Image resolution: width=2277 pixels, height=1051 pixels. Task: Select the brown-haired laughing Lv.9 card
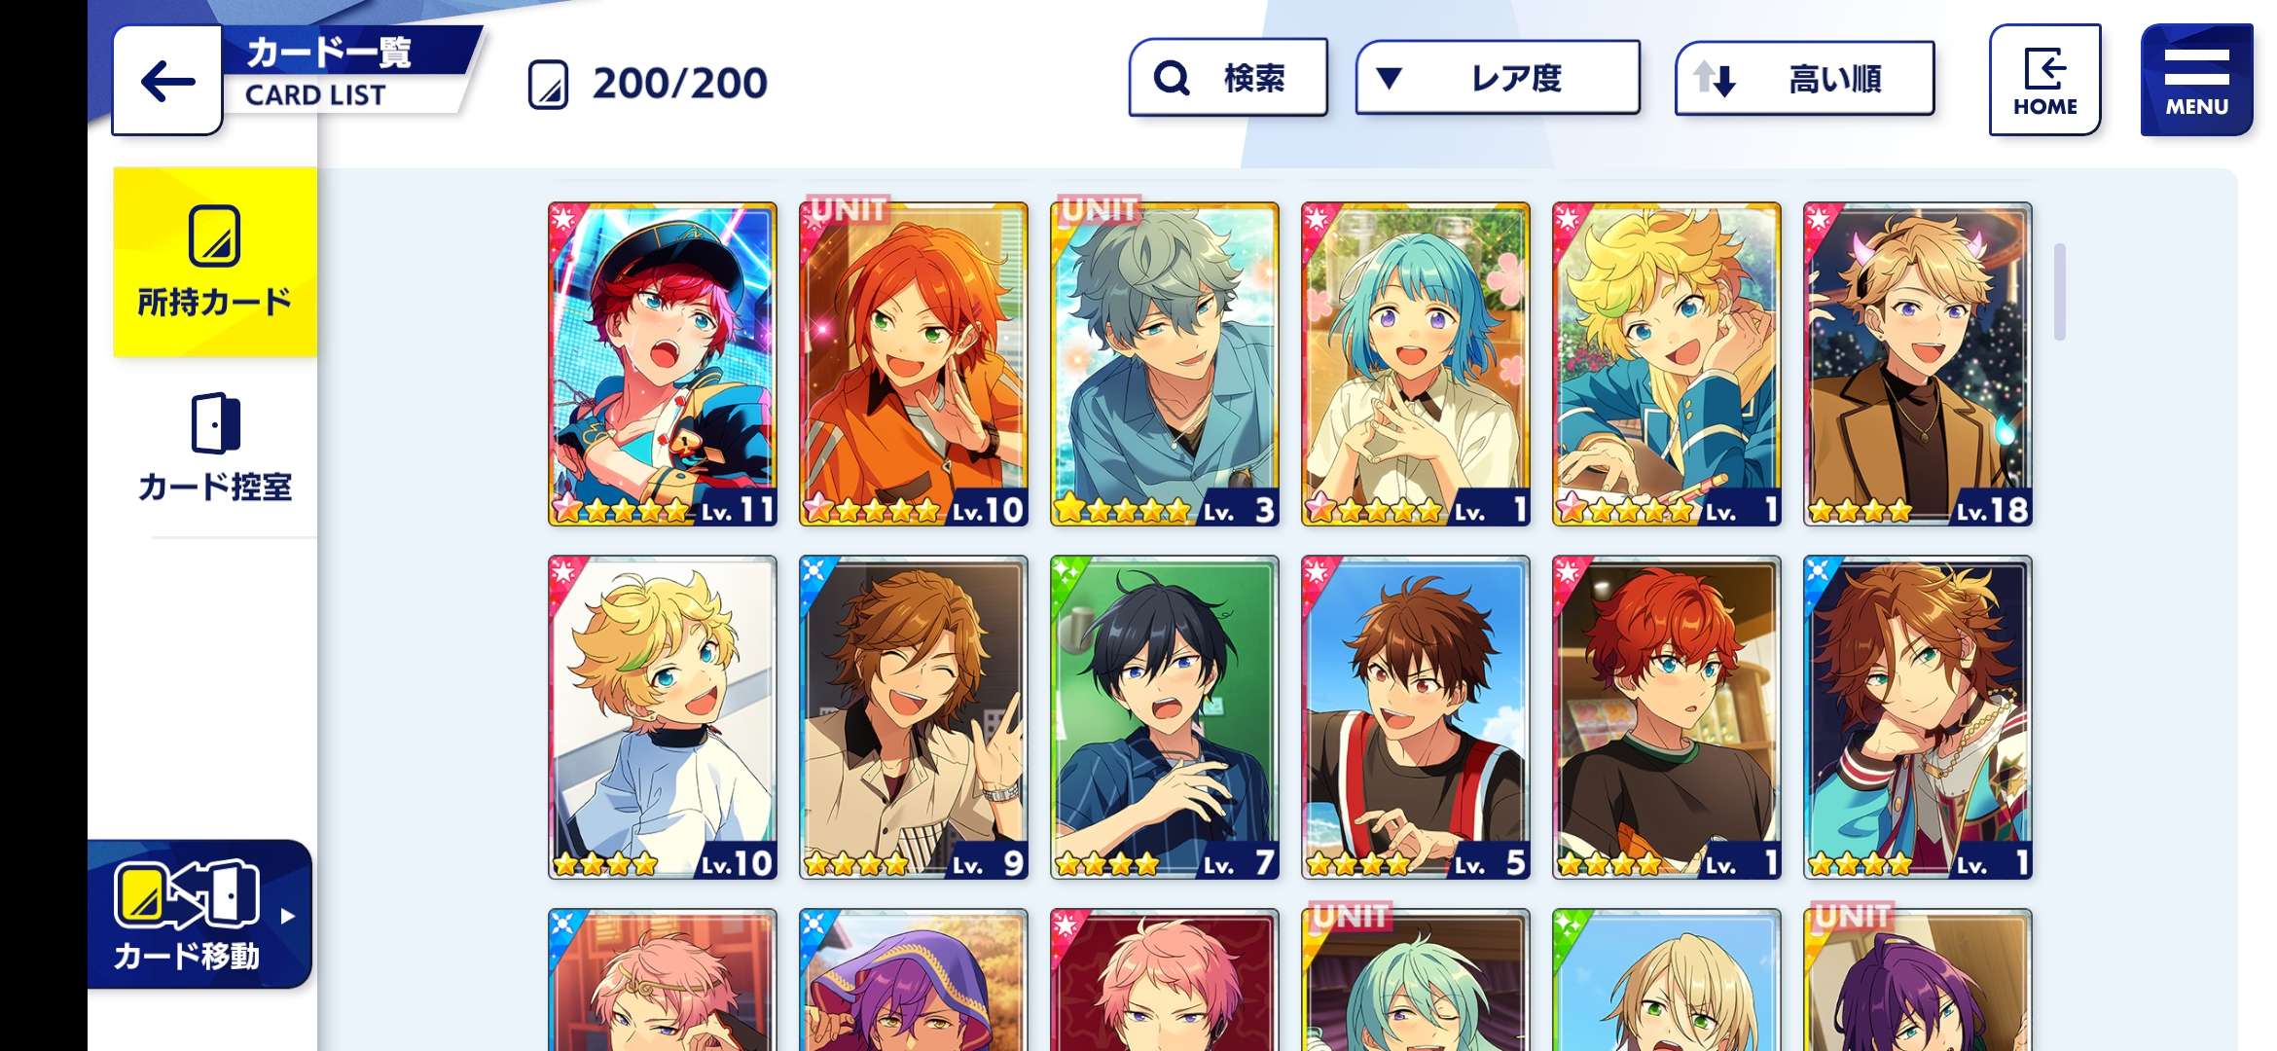click(914, 717)
